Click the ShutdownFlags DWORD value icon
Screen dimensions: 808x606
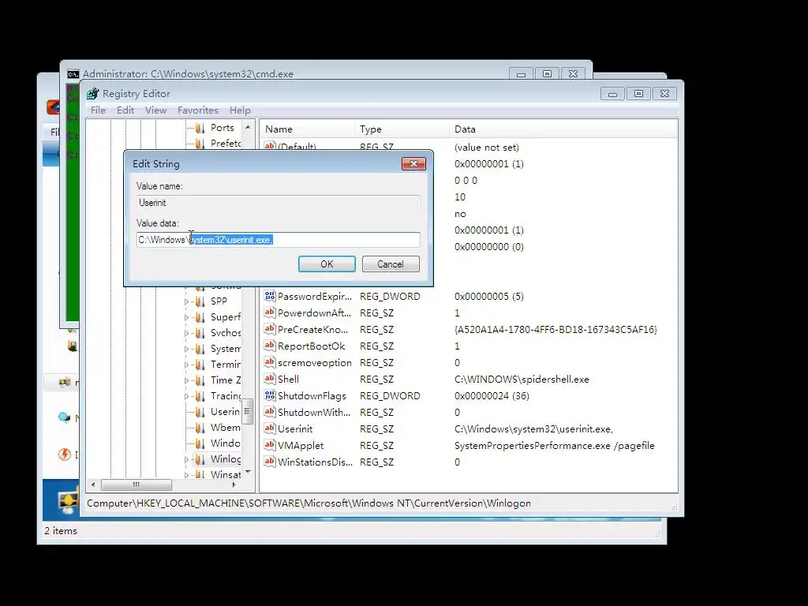270,395
